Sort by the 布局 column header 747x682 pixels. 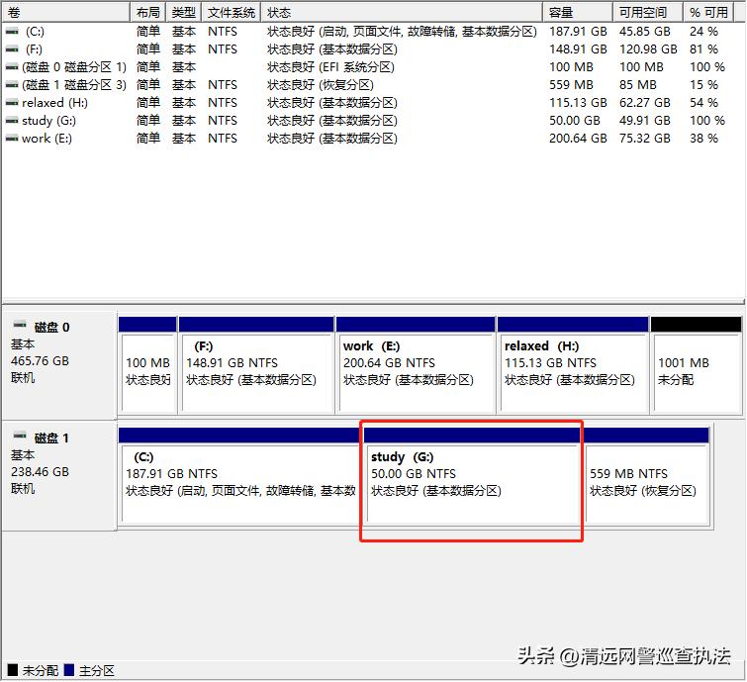coord(147,12)
